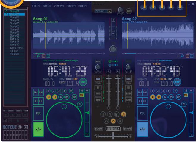Click the right deck BC button
The height and width of the screenshot is (142, 196).
coord(179,97)
